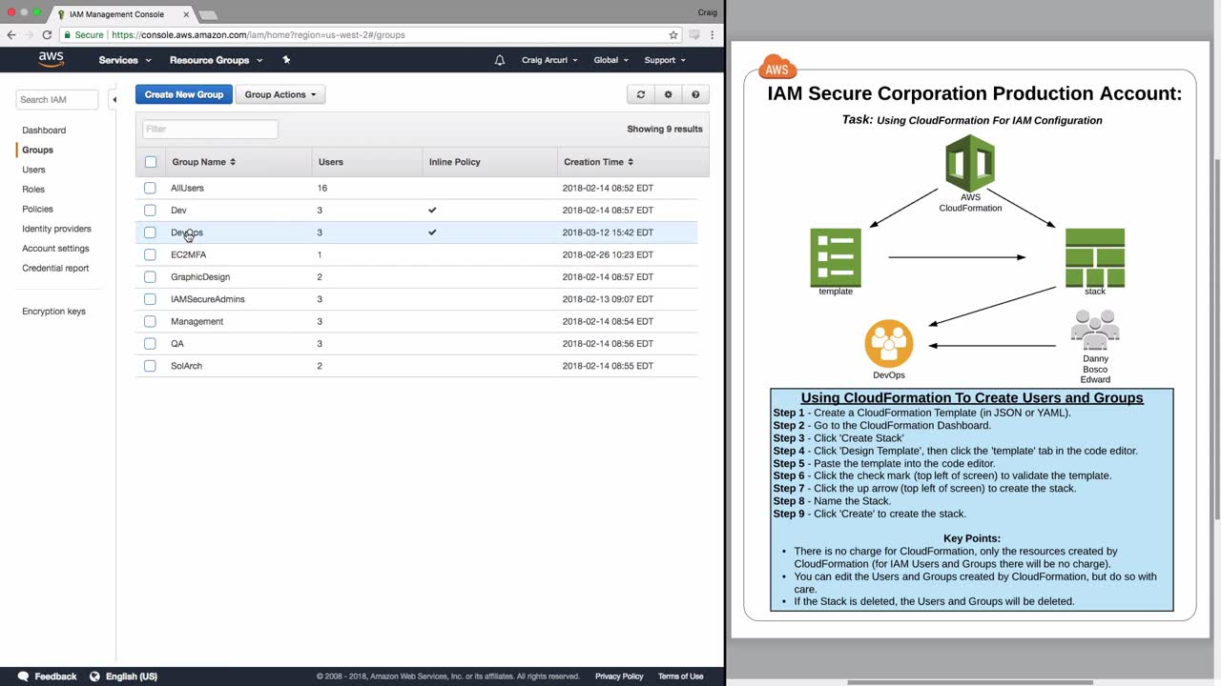The height and width of the screenshot is (686, 1221).
Task: Open table settings via the gear icon
Action: 668,94
